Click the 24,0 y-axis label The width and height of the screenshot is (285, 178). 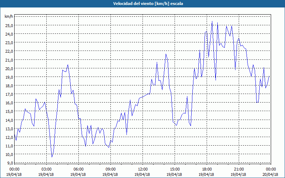tap(9, 34)
